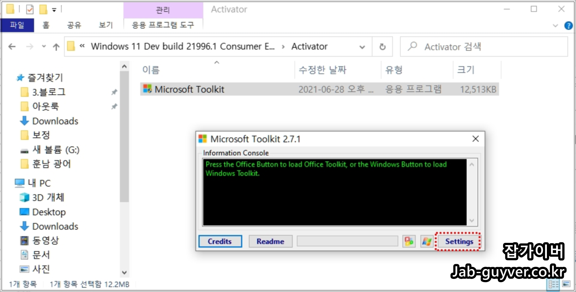Refresh the Activator folder

382,47
